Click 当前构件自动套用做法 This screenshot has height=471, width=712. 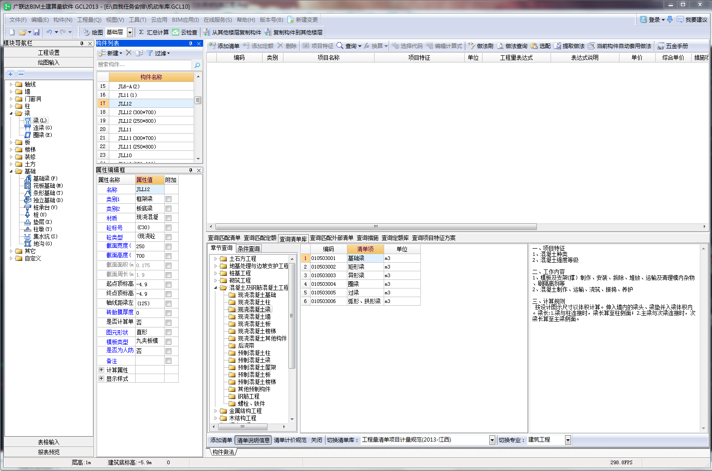click(619, 46)
